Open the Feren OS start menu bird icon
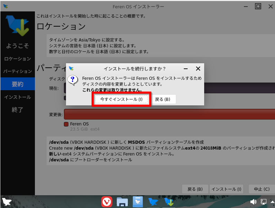The width and height of the screenshot is (275, 208). coord(7,202)
